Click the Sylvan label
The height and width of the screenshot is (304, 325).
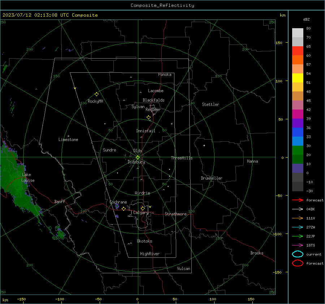click(x=138, y=107)
